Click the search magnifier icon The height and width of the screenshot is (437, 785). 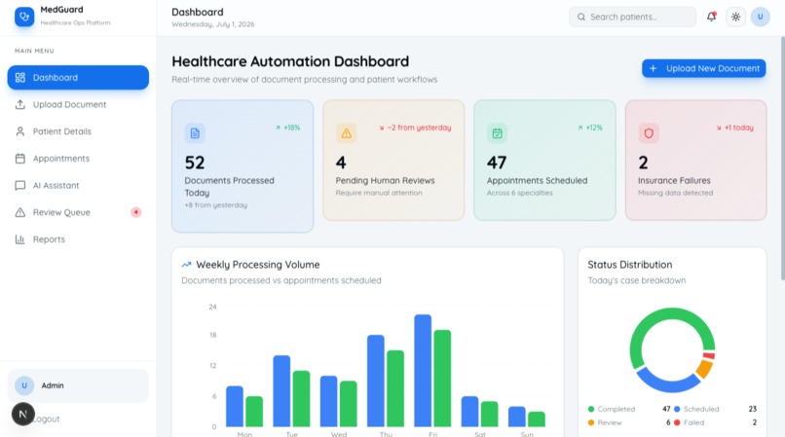pos(581,17)
